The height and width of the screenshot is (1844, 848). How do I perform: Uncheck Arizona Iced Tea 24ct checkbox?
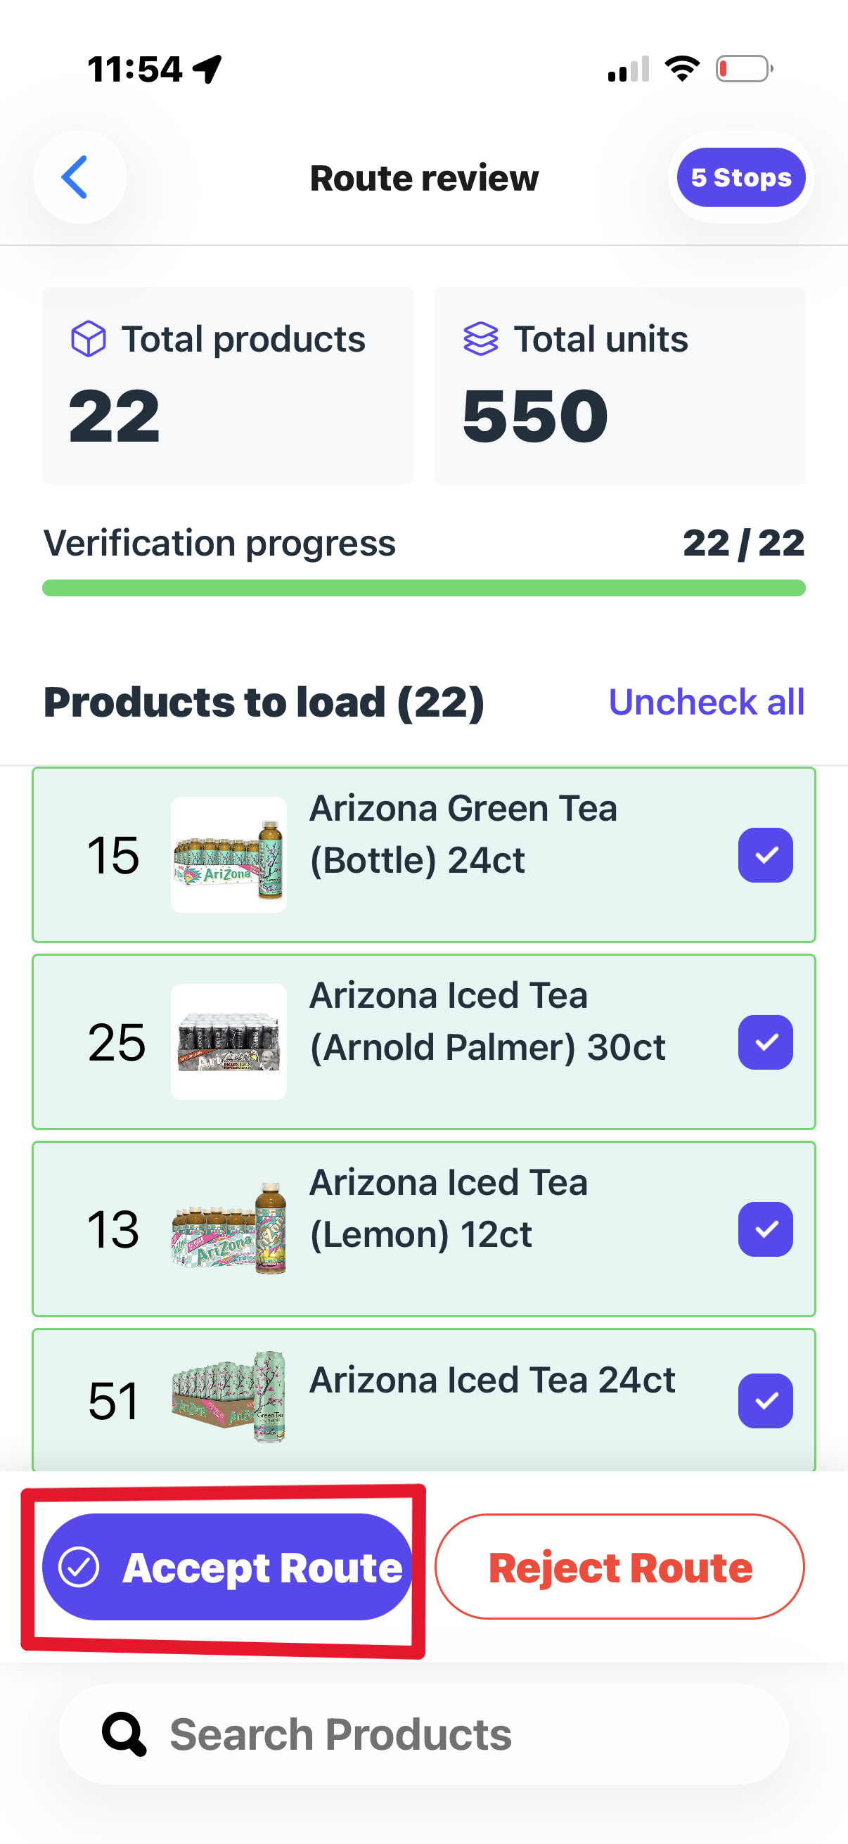(765, 1400)
